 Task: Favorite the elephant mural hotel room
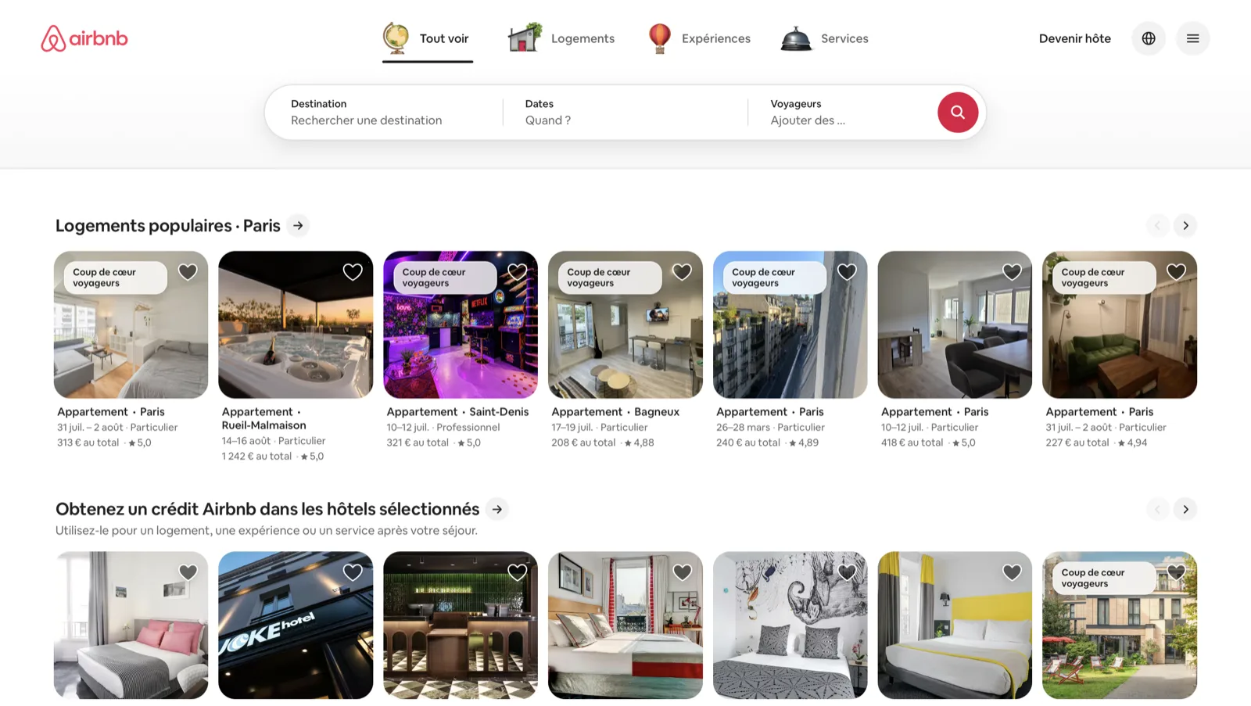[x=847, y=572]
